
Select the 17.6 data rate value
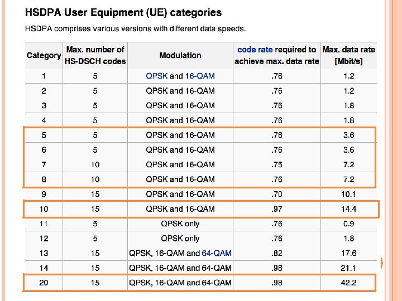(x=348, y=253)
